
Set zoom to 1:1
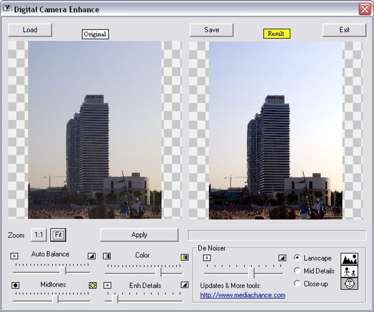(38, 235)
